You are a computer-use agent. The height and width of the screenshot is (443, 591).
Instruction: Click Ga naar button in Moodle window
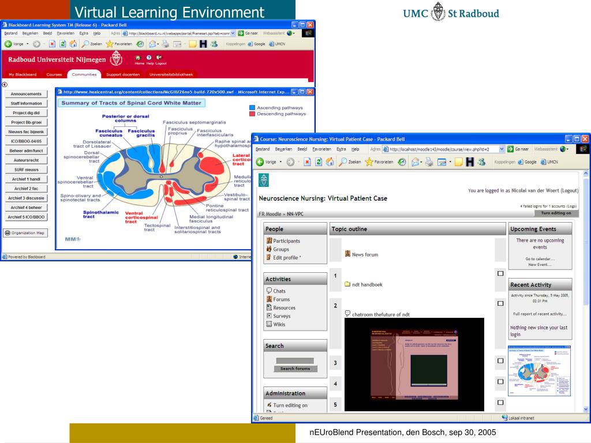click(x=518, y=149)
